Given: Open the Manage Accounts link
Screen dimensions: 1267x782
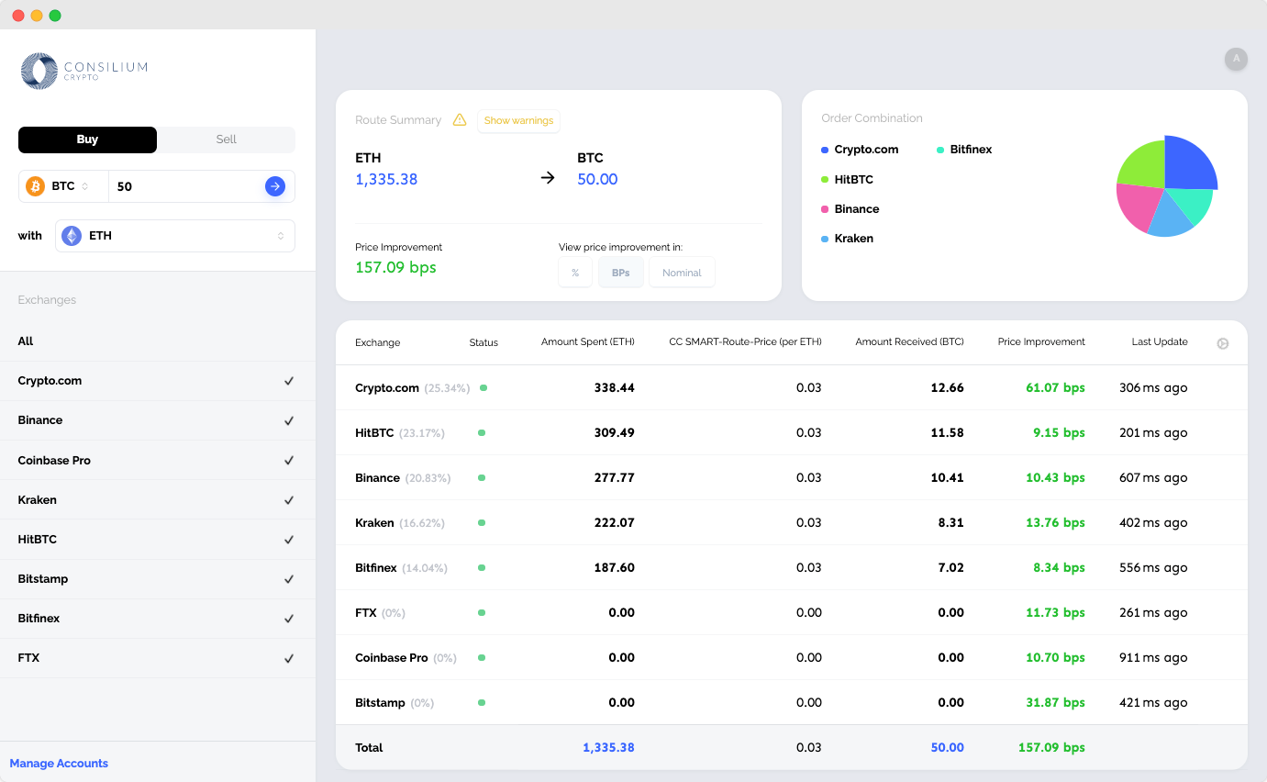Looking at the screenshot, I should [x=59, y=764].
